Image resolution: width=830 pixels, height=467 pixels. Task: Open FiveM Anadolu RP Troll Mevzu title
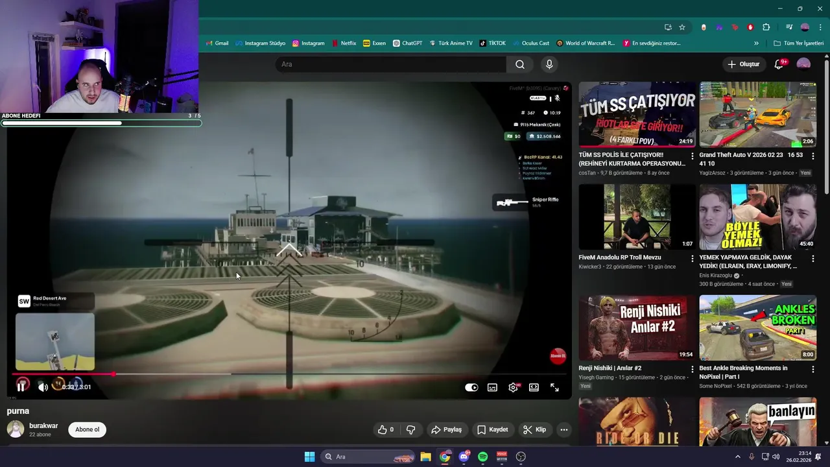pos(619,257)
